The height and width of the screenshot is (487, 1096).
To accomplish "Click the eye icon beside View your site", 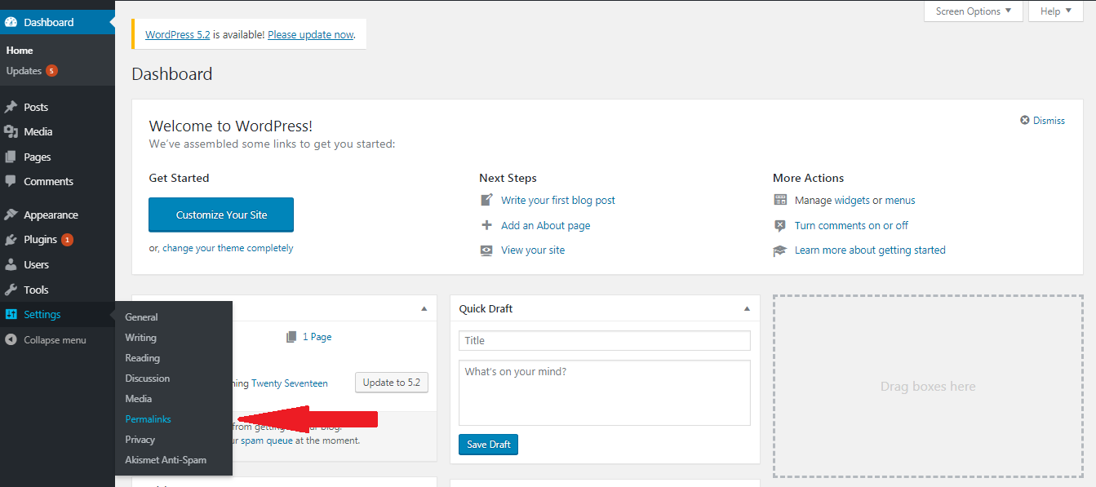I will coord(487,250).
